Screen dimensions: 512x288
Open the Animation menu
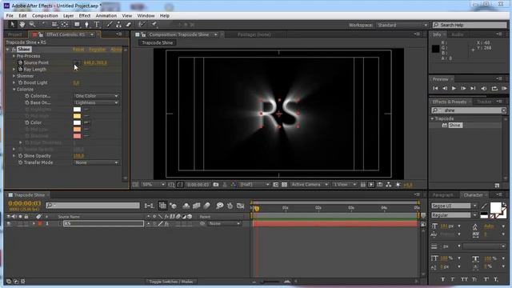click(x=106, y=16)
